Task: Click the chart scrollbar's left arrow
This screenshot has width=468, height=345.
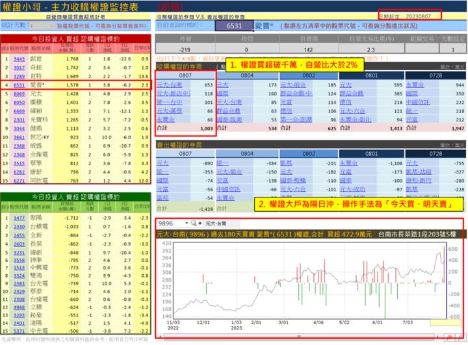Action: (x=161, y=337)
